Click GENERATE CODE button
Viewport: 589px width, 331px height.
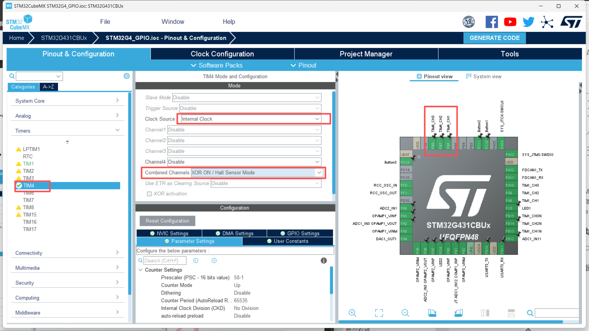(494, 38)
